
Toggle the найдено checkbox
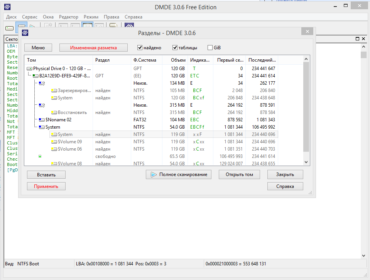click(x=140, y=48)
